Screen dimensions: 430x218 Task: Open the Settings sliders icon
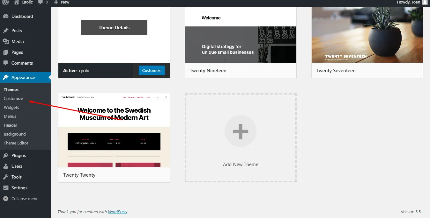(x=5, y=188)
